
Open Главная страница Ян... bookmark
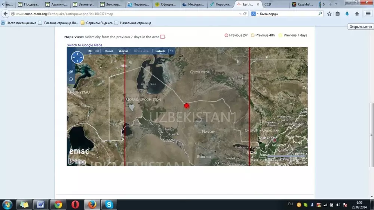59,23
